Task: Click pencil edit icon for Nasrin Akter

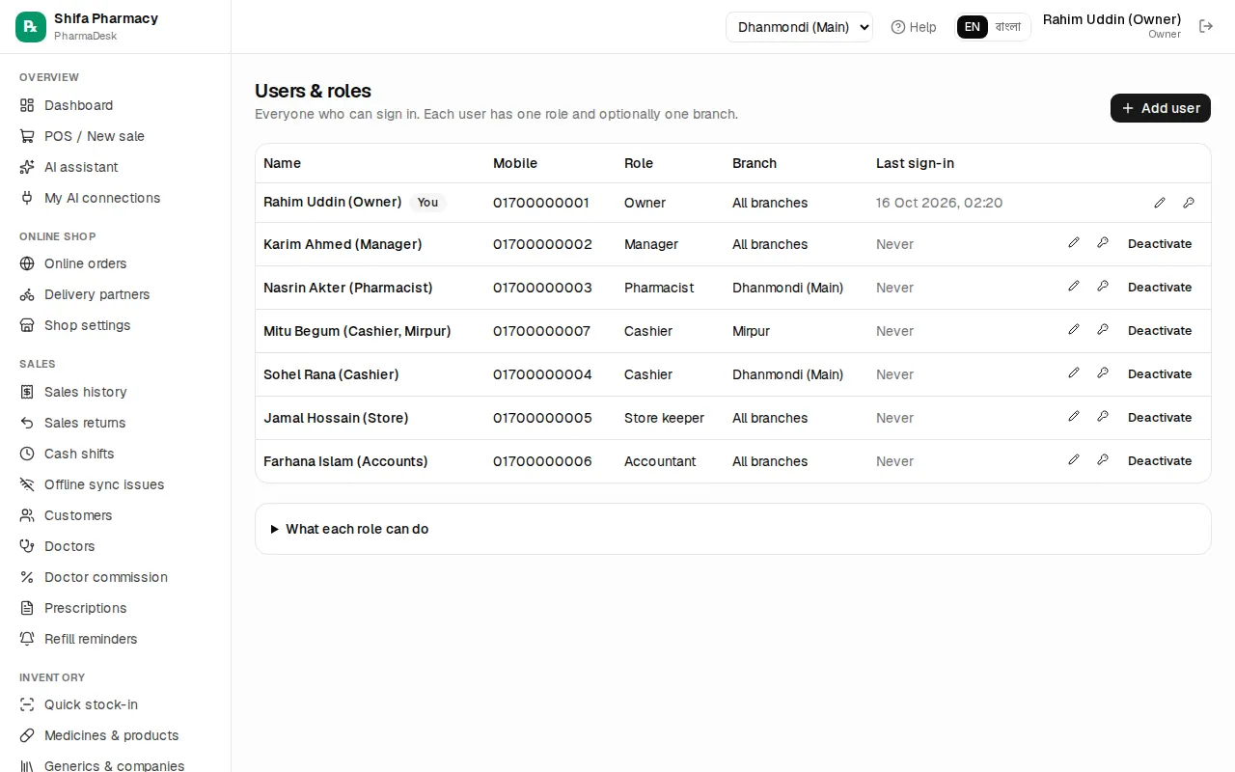Action: pyautogui.click(x=1074, y=287)
